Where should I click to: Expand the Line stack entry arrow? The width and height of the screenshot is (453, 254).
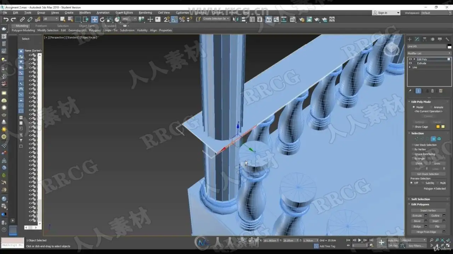tap(410, 67)
